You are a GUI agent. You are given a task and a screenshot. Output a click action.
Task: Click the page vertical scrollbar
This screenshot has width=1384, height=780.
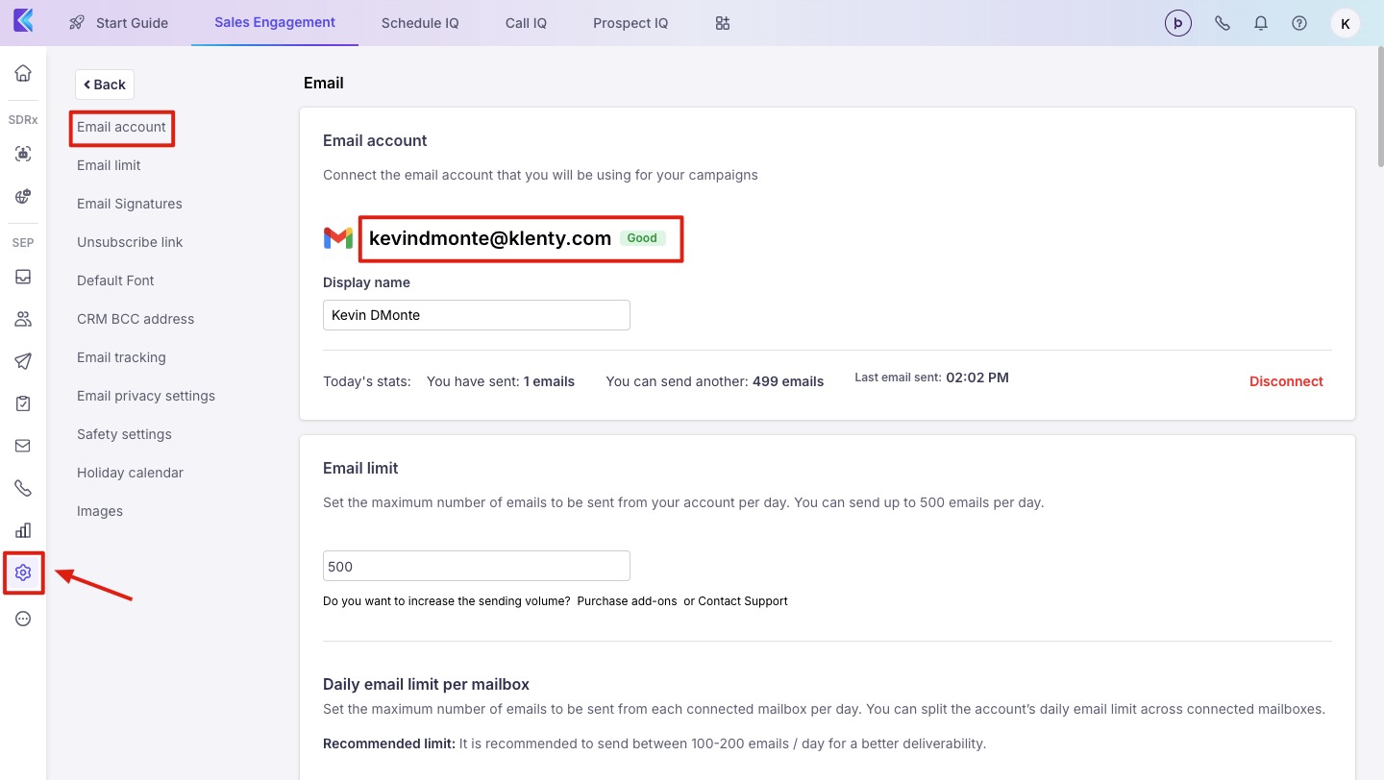(1380, 106)
